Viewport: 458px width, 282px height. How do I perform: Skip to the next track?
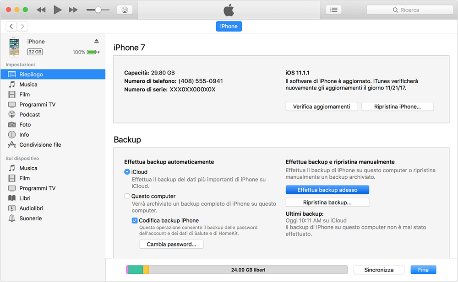tap(73, 10)
